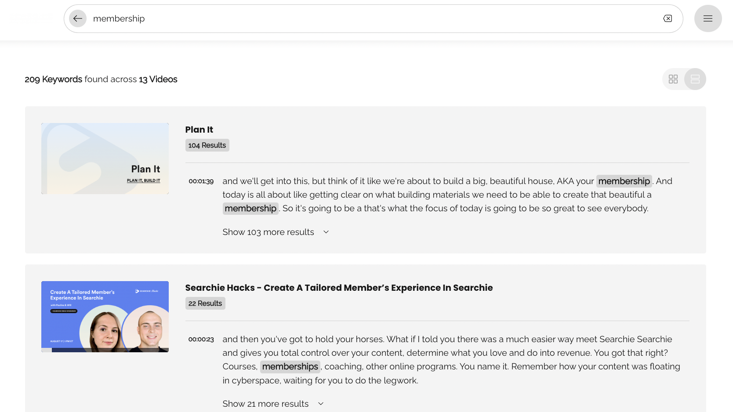Jump to timestamp 00:01:39
The image size is (733, 412).
click(201, 181)
